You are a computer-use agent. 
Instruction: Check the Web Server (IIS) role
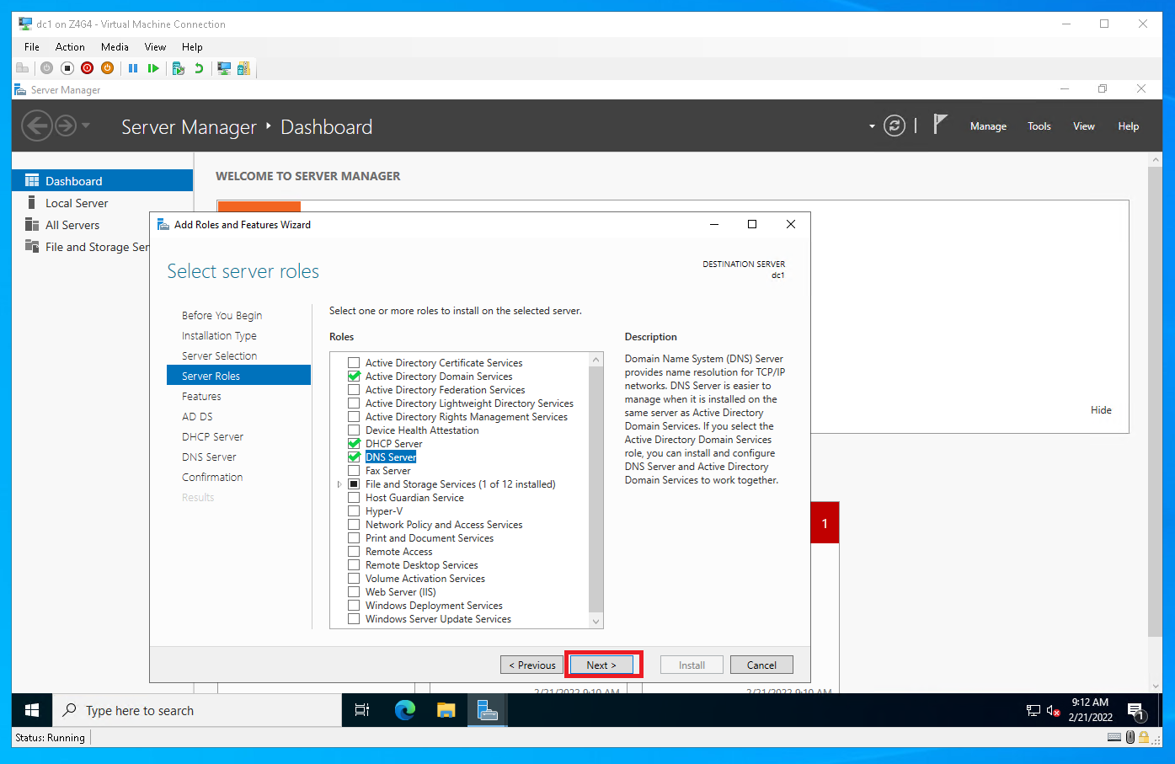354,592
